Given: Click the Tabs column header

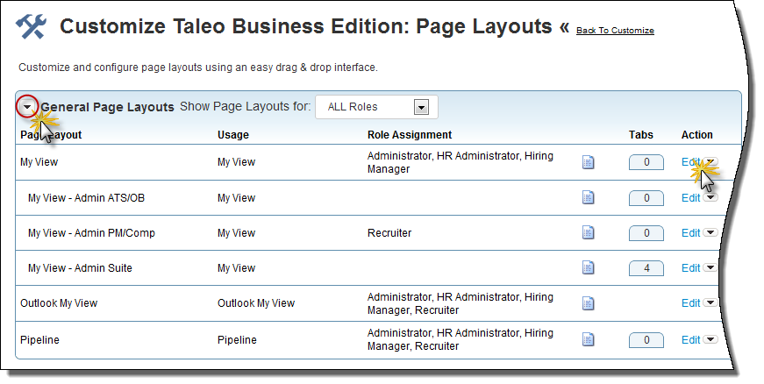Looking at the screenshot, I should 640,135.
